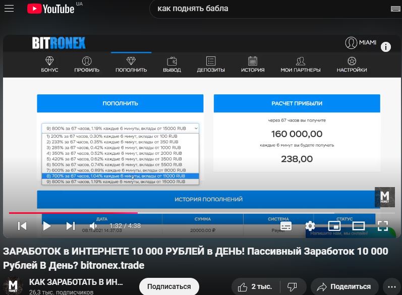The image size is (402, 295).
Task: Enable miniplayer mode
Action: 334,226
